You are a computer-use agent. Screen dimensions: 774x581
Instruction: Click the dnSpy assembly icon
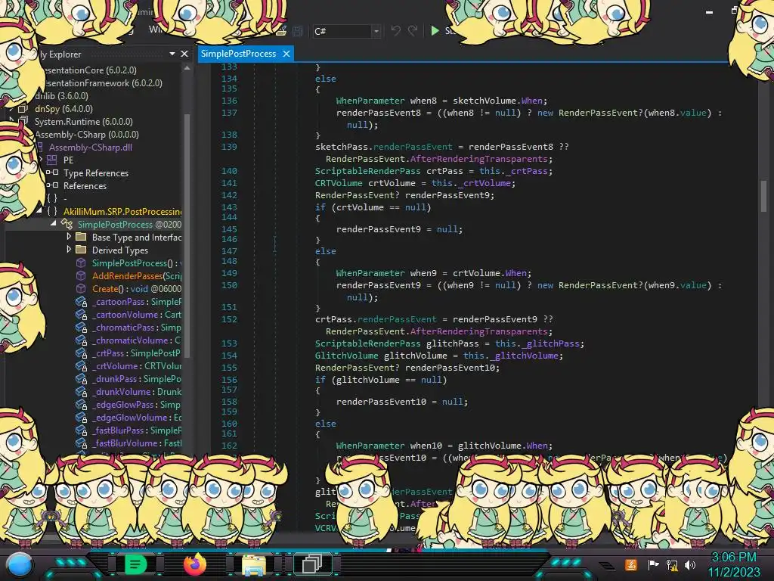point(23,109)
